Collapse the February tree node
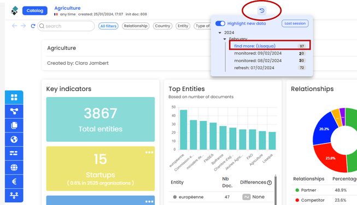 pyautogui.click(x=225, y=39)
